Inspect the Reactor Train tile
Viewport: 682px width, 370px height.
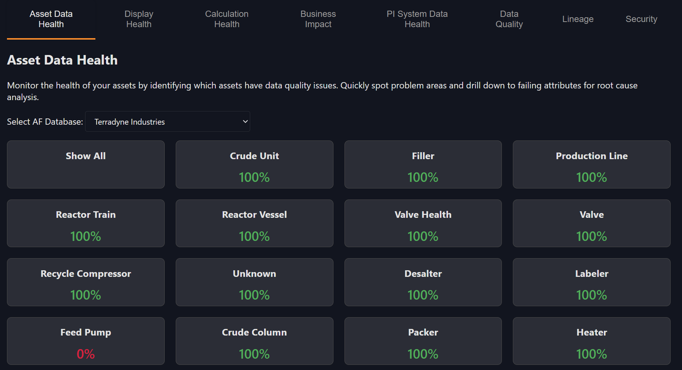[85, 223]
